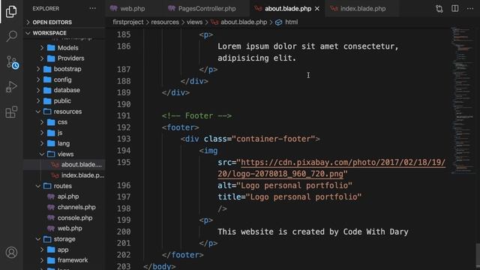
Task: Open the pixabay logo image URL
Action: coord(331,168)
